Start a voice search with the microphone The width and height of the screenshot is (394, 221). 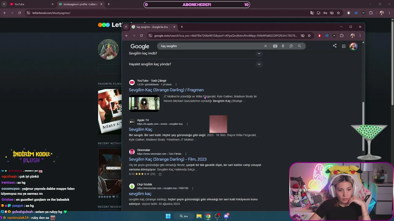point(283,46)
